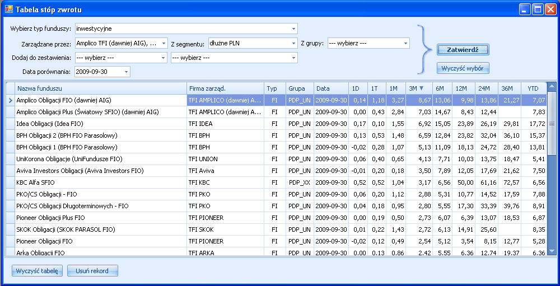
Task: Sort by 1T column header
Action: [x=377, y=88]
